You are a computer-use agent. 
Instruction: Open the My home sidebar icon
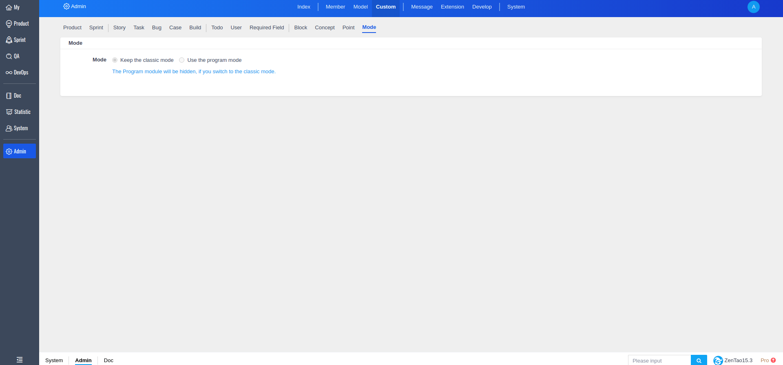click(9, 7)
